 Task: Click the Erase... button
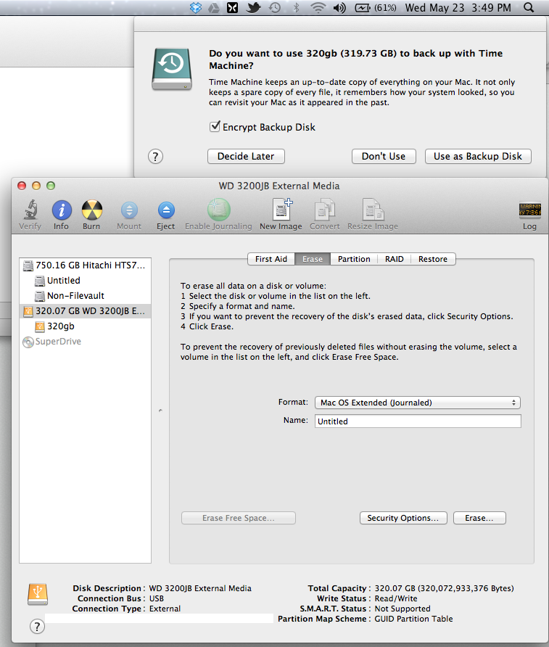[x=479, y=518]
